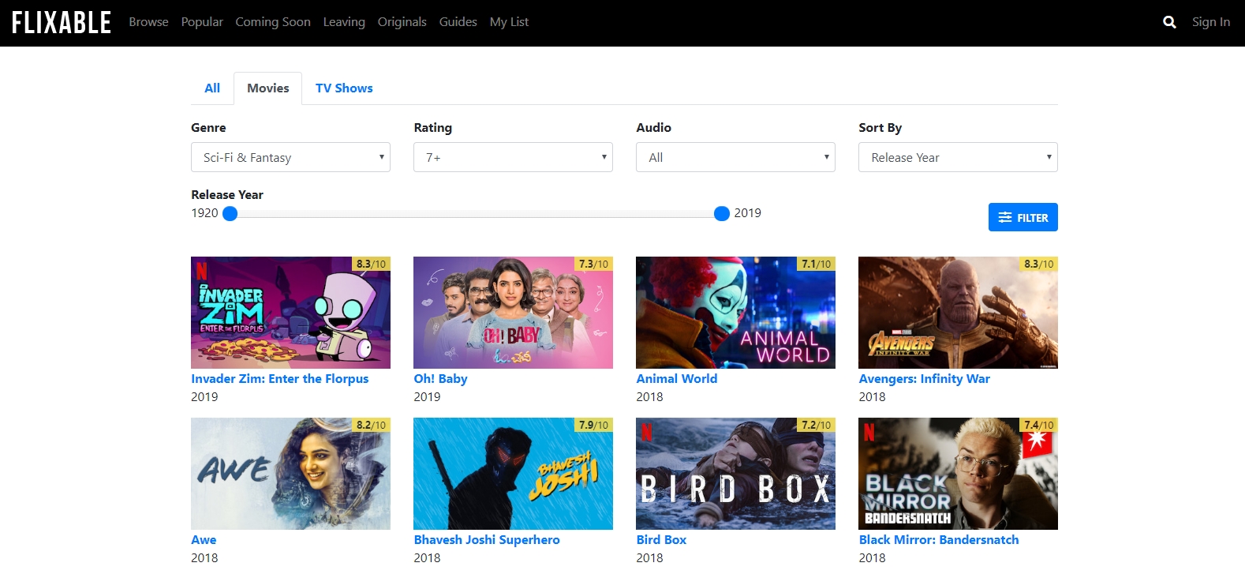
Task: Click the 8.3/10 rating badge on Invader Zim
Action: coord(371,264)
